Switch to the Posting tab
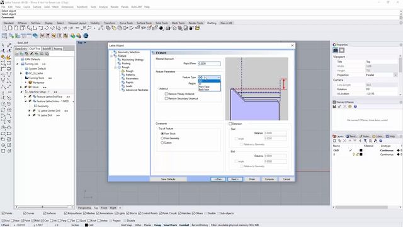 [58, 49]
